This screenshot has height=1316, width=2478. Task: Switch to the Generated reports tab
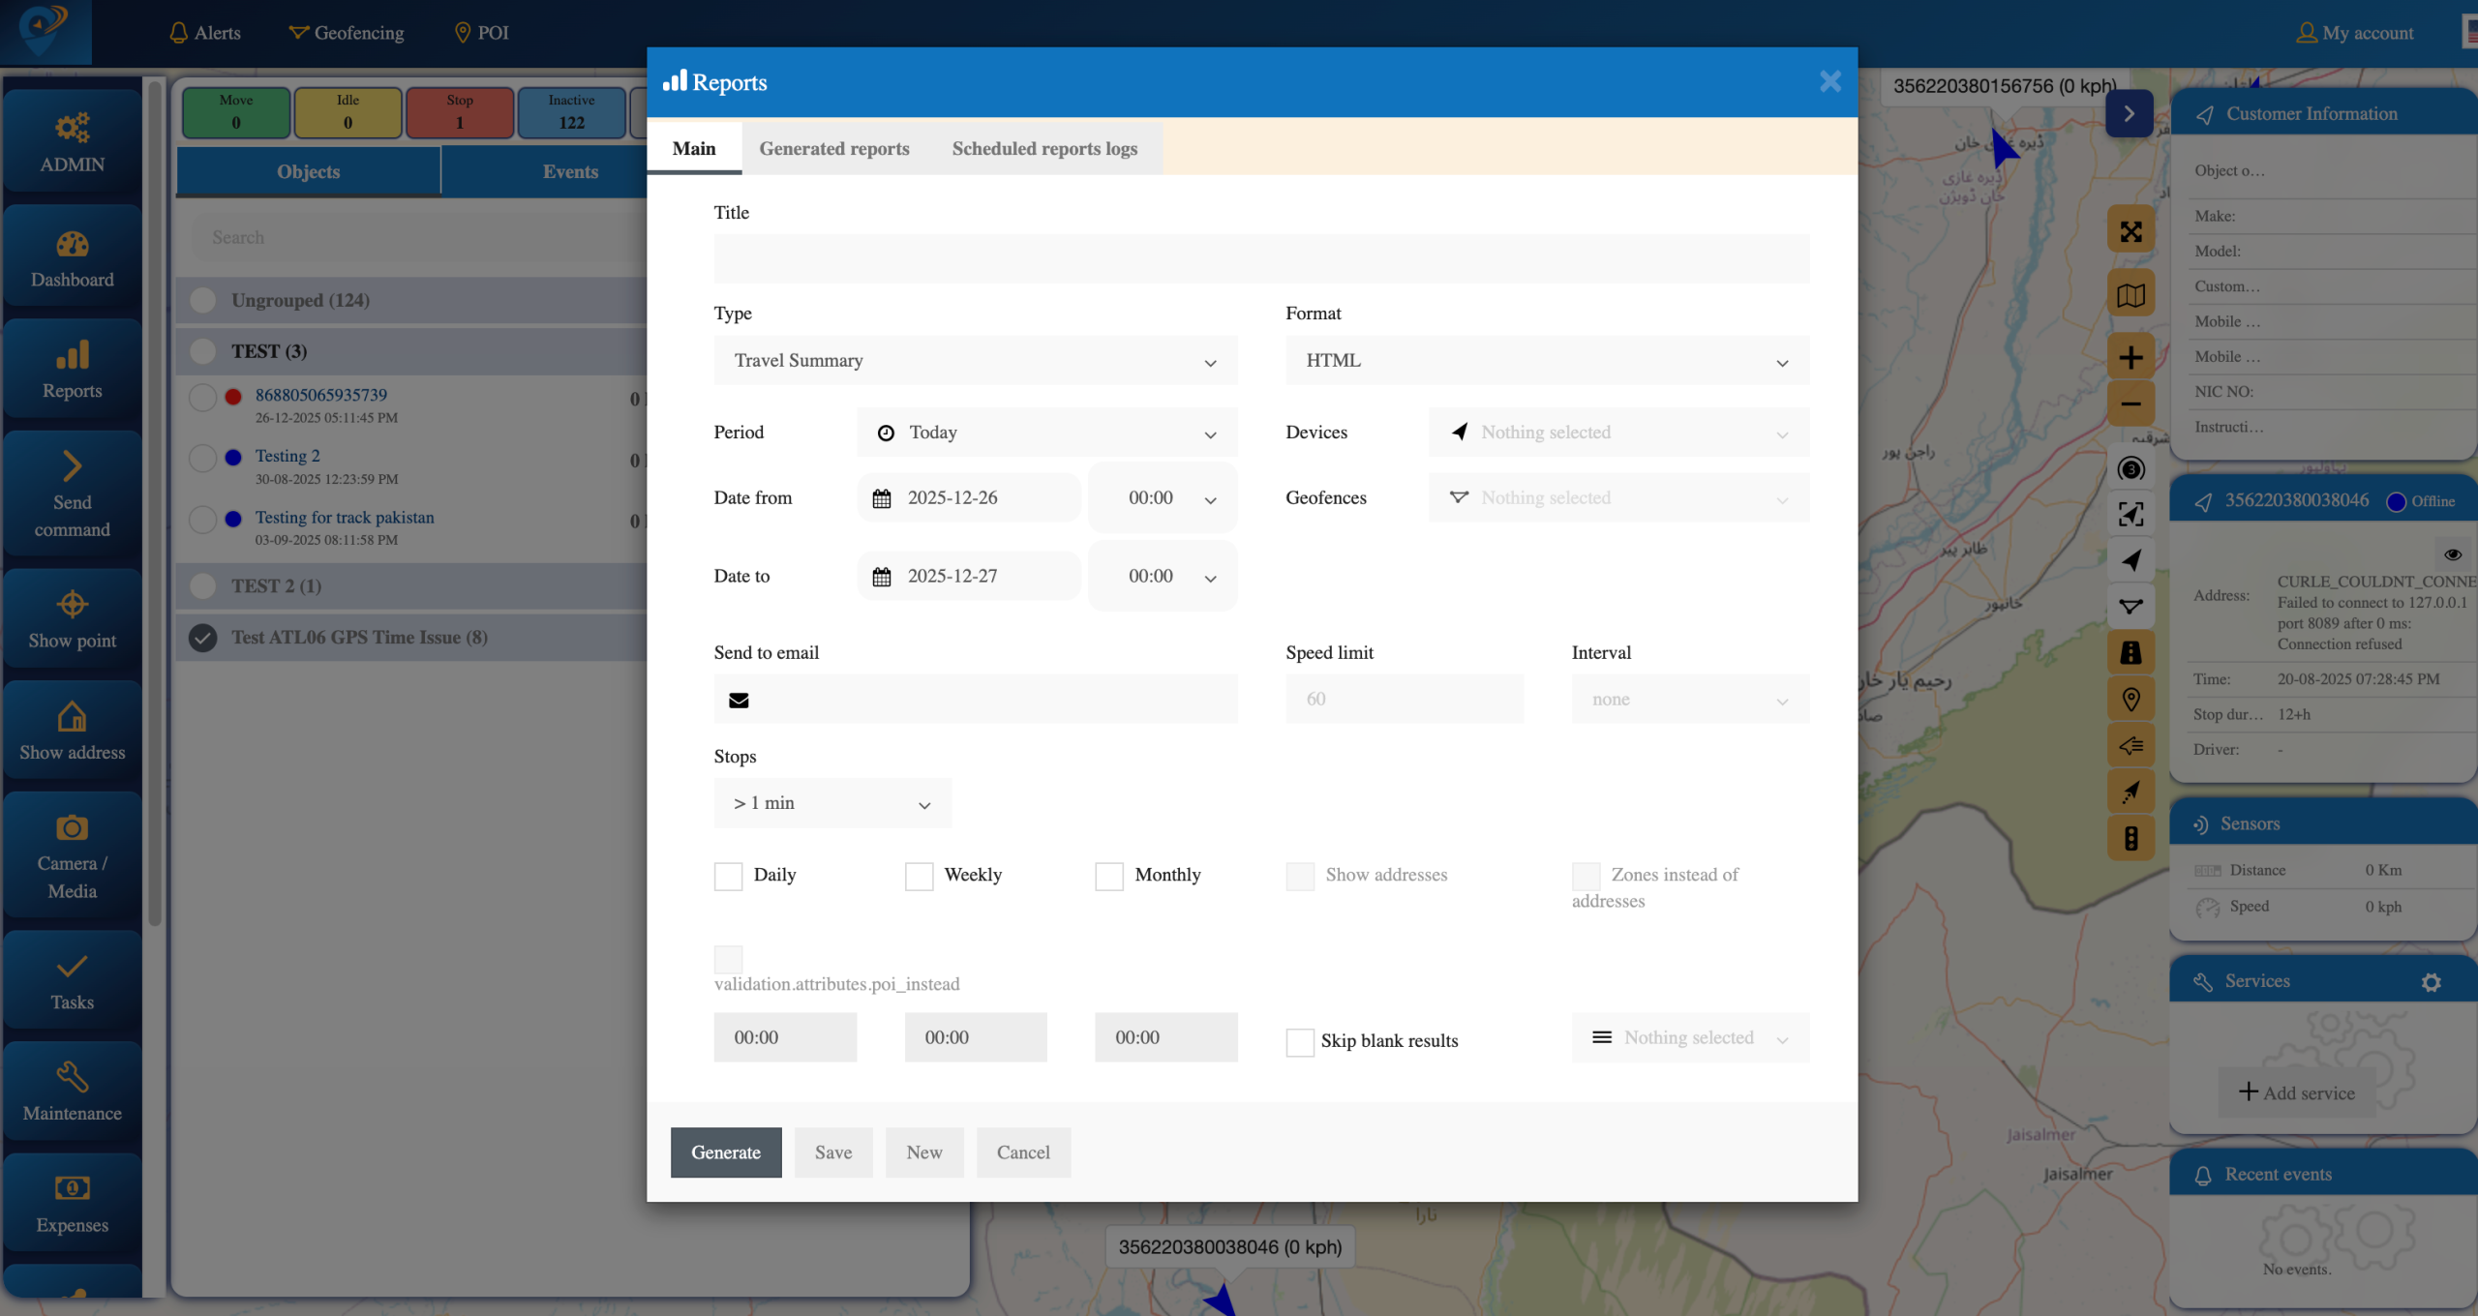click(x=833, y=149)
